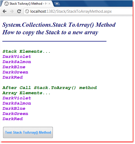Click 'After Call Stack.ToArray() method' text

point(50,88)
